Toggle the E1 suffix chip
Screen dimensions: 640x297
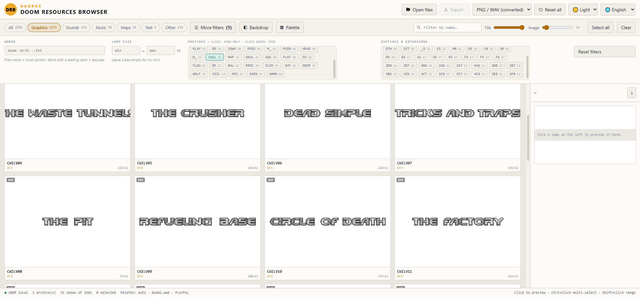[441, 49]
